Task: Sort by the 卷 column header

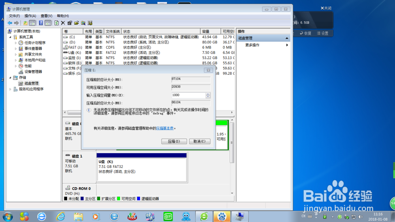Action: pyautogui.click(x=73, y=32)
